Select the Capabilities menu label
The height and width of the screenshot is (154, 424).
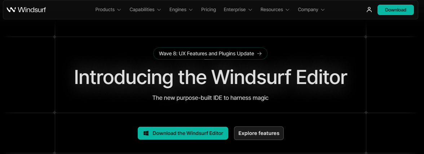142,10
